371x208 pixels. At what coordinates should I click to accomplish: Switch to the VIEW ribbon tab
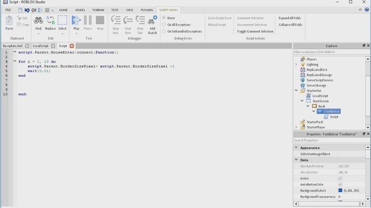130,10
